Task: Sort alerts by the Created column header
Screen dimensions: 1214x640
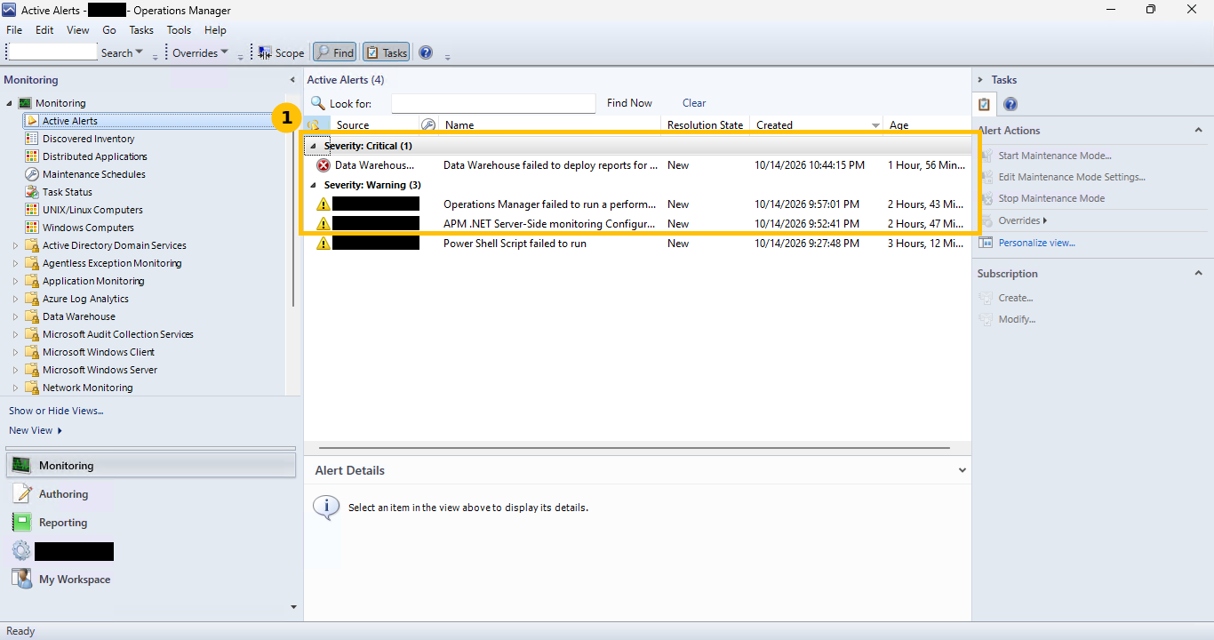Action: pos(818,125)
